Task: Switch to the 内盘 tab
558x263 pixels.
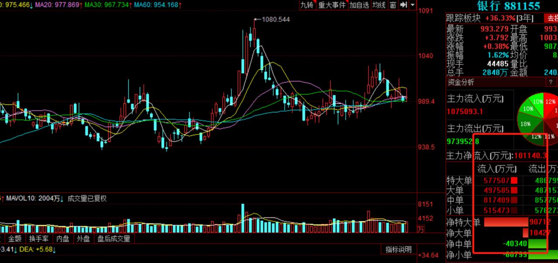Action: [x=63, y=239]
